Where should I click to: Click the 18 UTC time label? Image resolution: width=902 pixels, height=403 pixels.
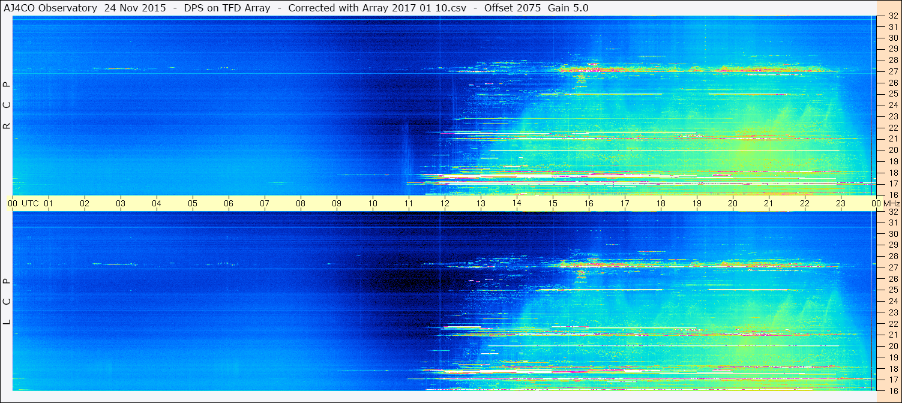pyautogui.click(x=661, y=203)
